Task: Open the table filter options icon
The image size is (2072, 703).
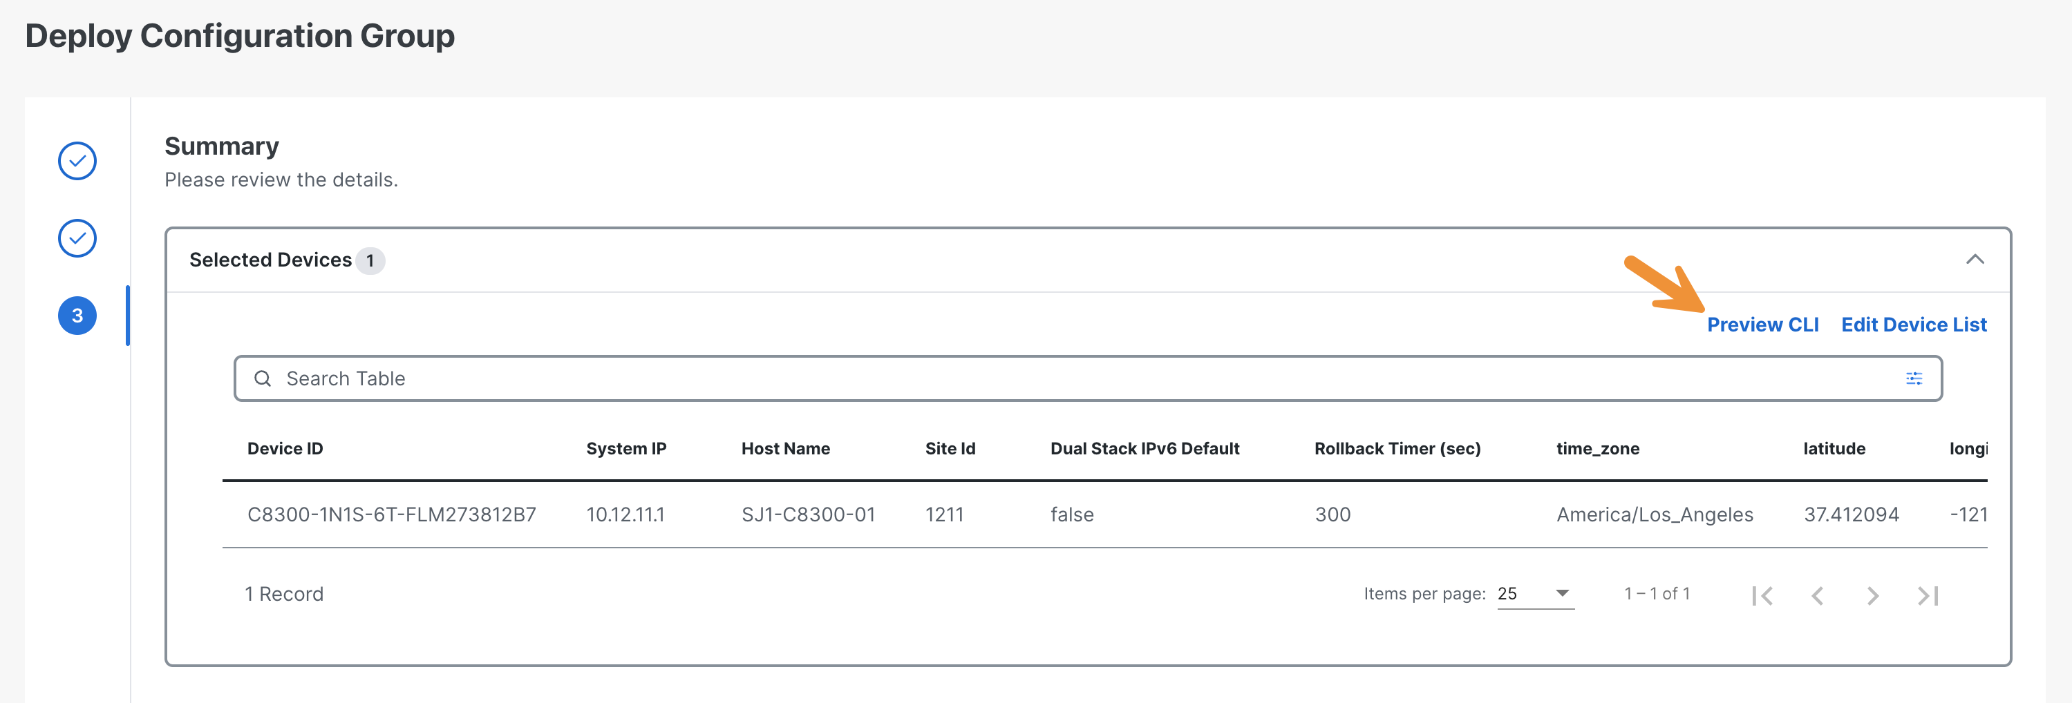Action: tap(1914, 378)
